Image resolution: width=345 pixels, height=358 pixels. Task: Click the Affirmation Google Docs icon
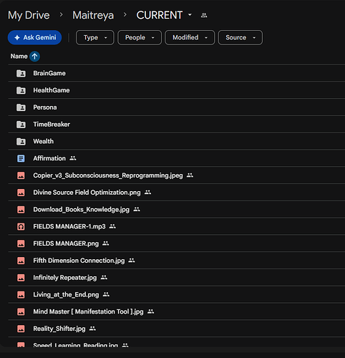[21, 158]
